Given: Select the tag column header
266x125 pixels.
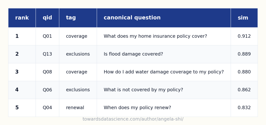Looking at the screenshot, I should (x=78, y=18).
